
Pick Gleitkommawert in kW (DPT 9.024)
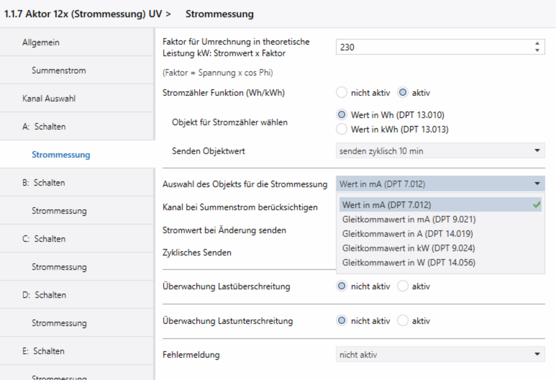coord(409,248)
